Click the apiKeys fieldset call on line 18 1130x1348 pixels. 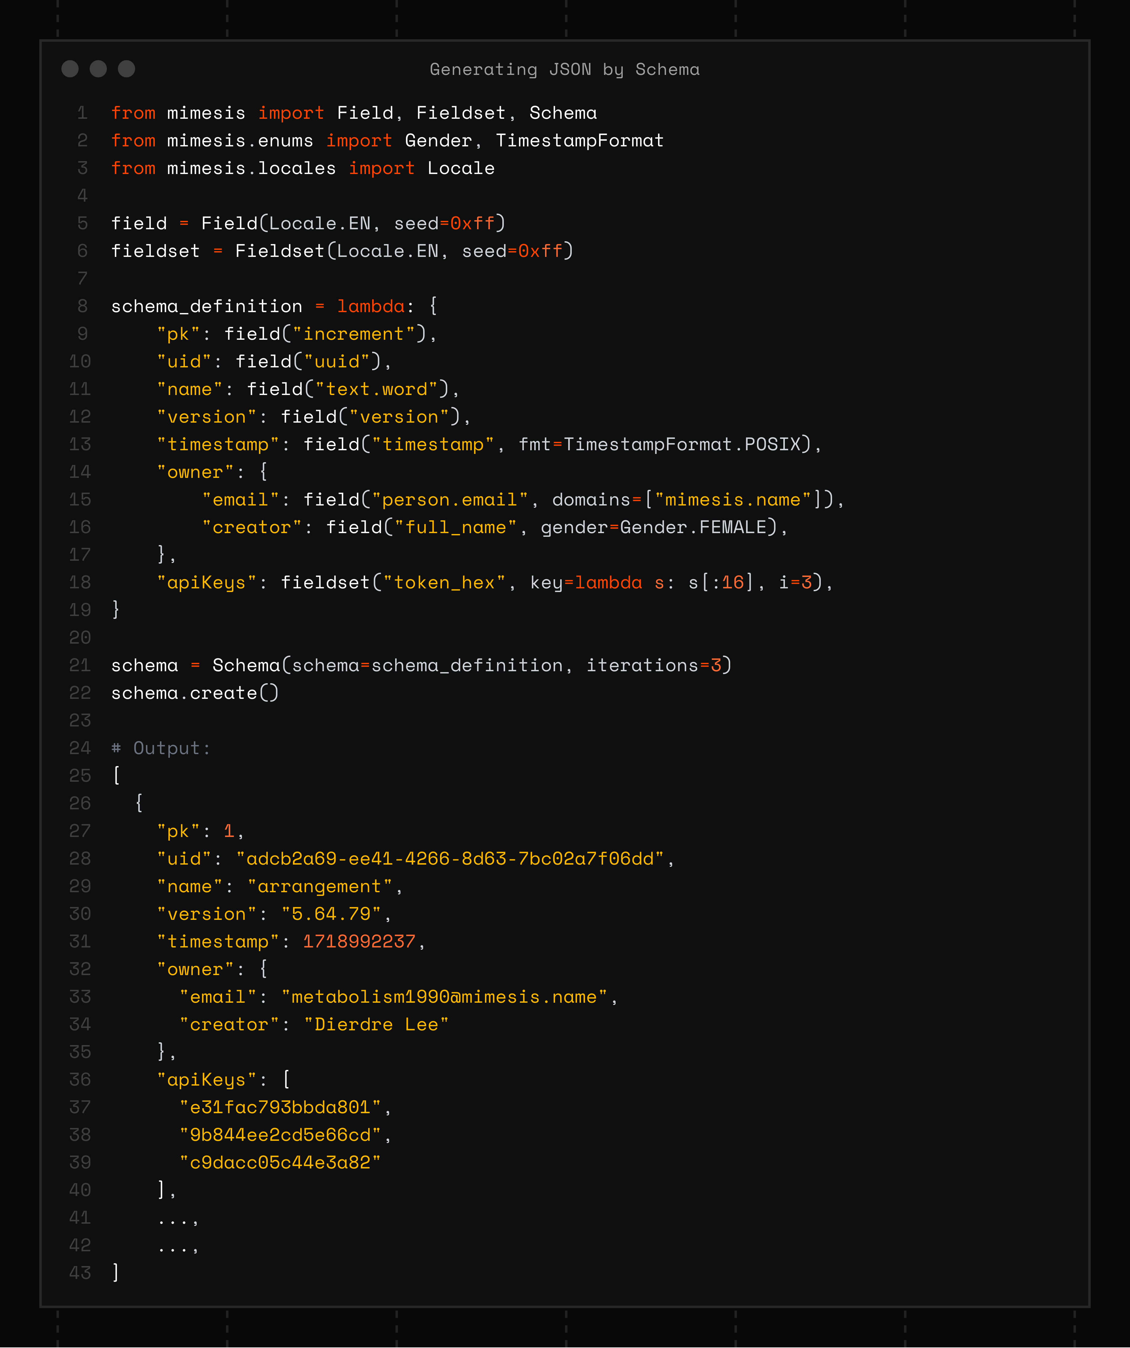327,582
